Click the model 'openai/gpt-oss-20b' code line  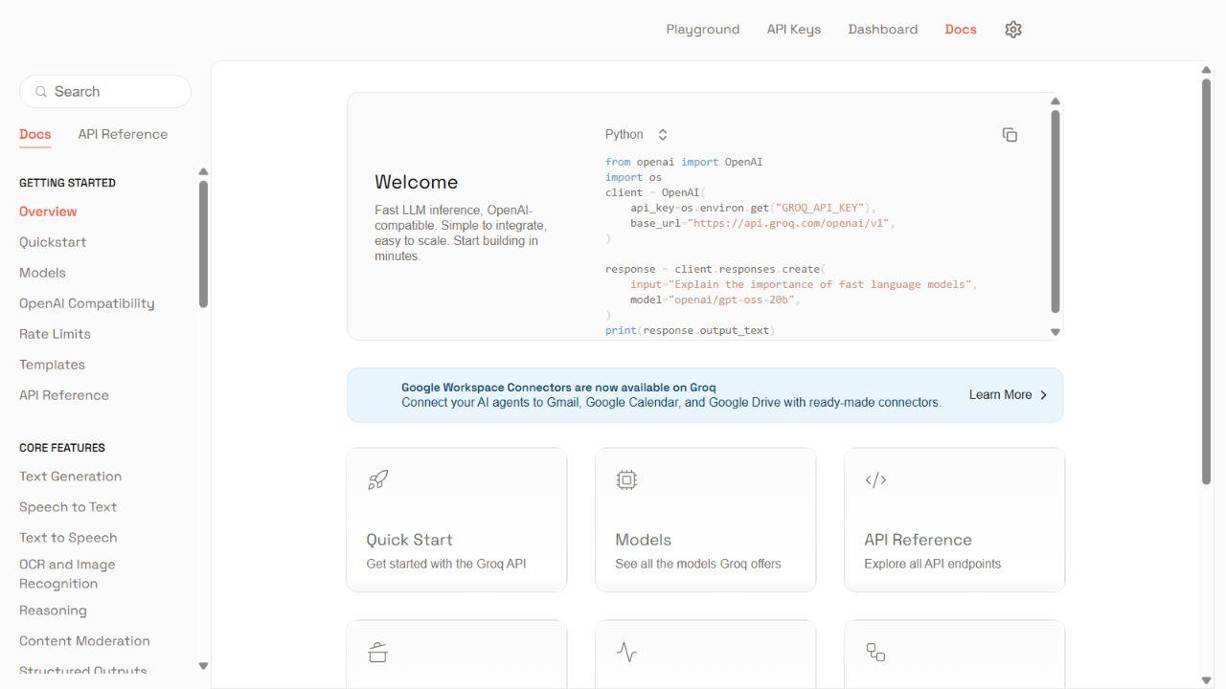point(715,300)
